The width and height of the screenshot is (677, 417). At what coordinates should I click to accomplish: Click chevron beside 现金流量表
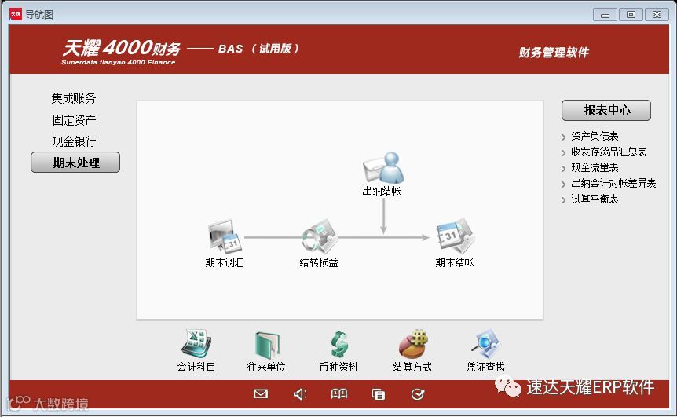[563, 169]
